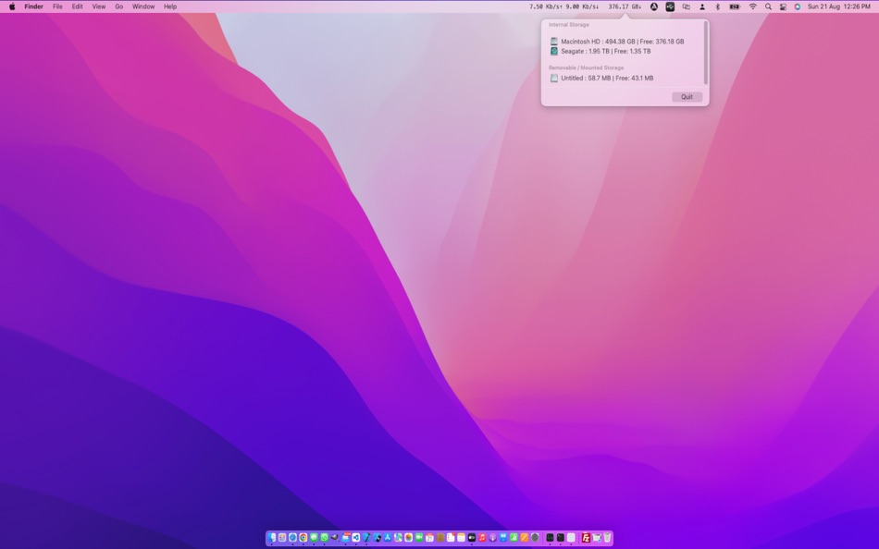This screenshot has height=549, width=879.
Task: Click the battery status icon
Action: click(735, 6)
